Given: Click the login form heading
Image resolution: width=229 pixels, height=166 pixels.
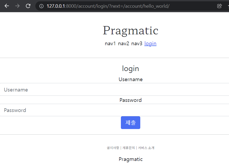Looking at the screenshot, I should (x=130, y=69).
